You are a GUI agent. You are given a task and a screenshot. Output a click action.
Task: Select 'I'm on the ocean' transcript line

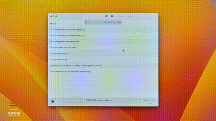[63, 48]
